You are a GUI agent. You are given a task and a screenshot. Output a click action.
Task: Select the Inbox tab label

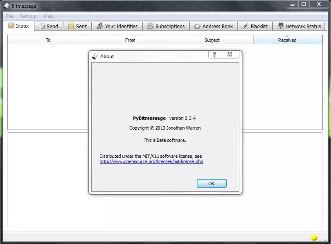tap(22, 26)
